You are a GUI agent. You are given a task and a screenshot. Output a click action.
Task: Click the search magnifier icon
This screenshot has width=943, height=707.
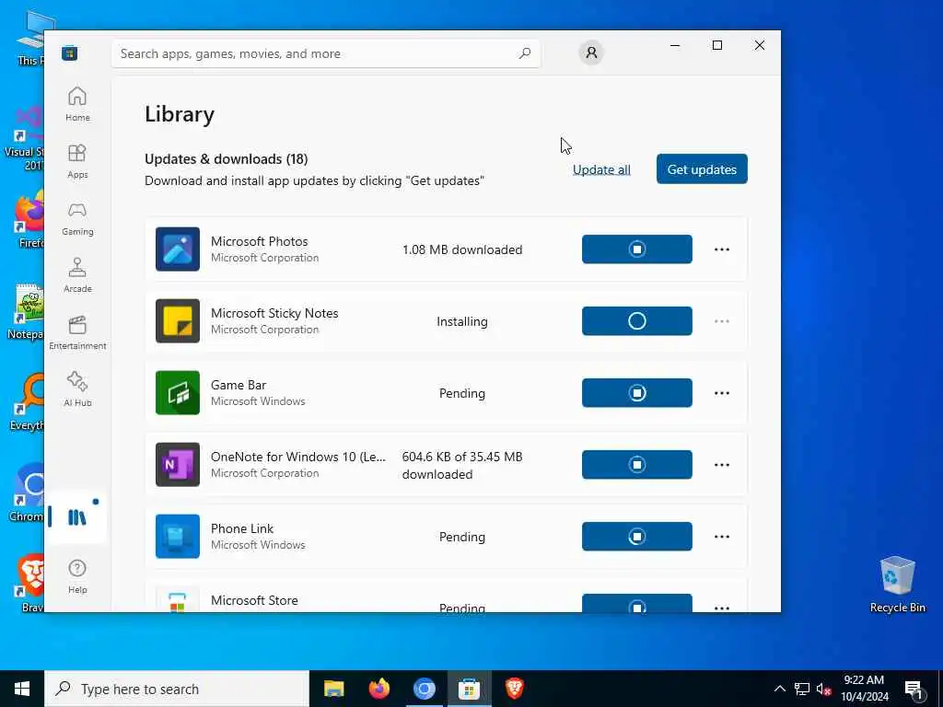point(524,52)
